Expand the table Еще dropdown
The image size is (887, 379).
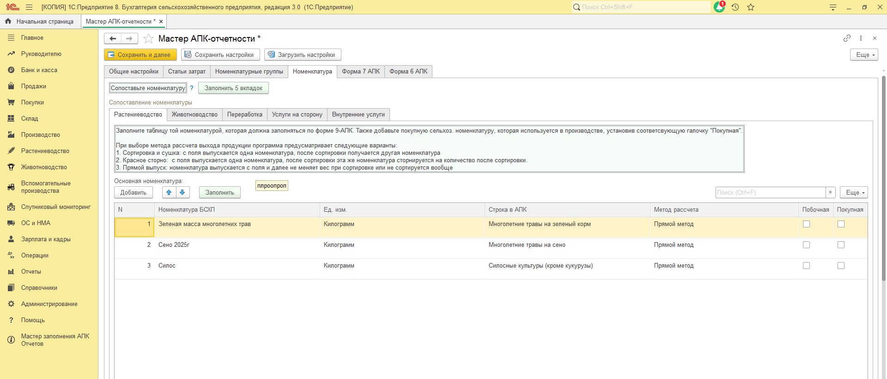(854, 192)
